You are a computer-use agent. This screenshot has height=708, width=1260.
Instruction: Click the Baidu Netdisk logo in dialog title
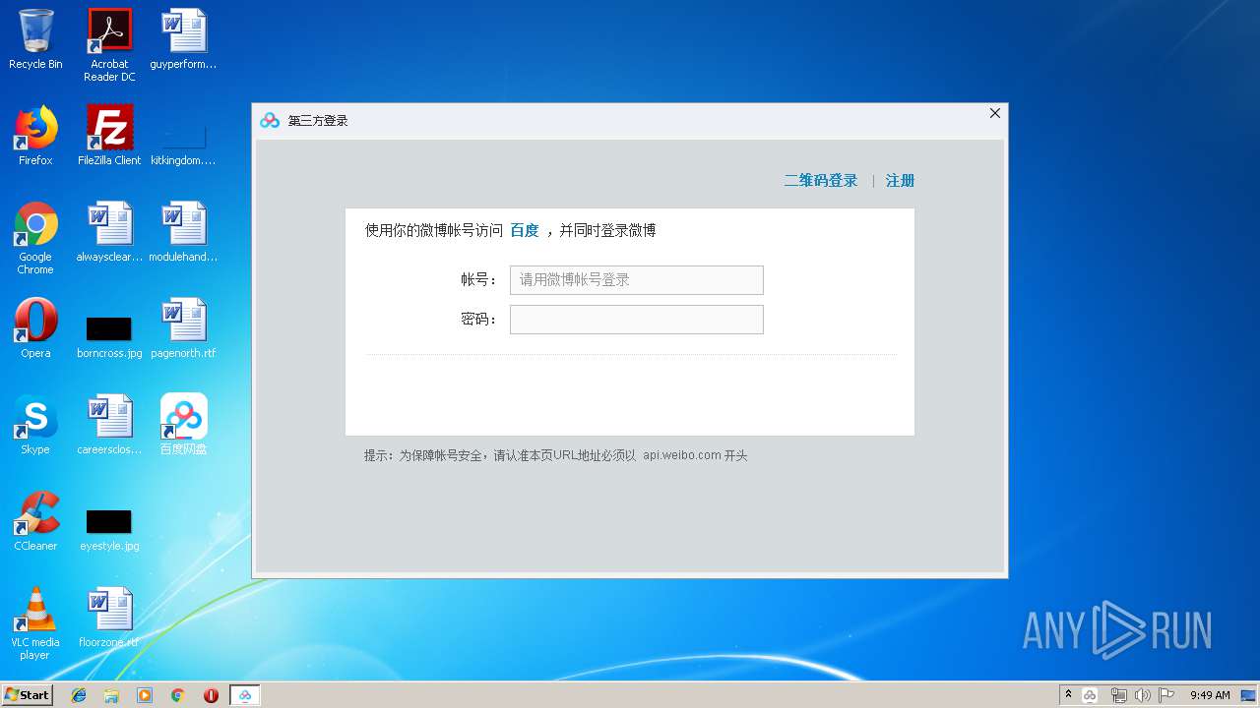coord(270,120)
